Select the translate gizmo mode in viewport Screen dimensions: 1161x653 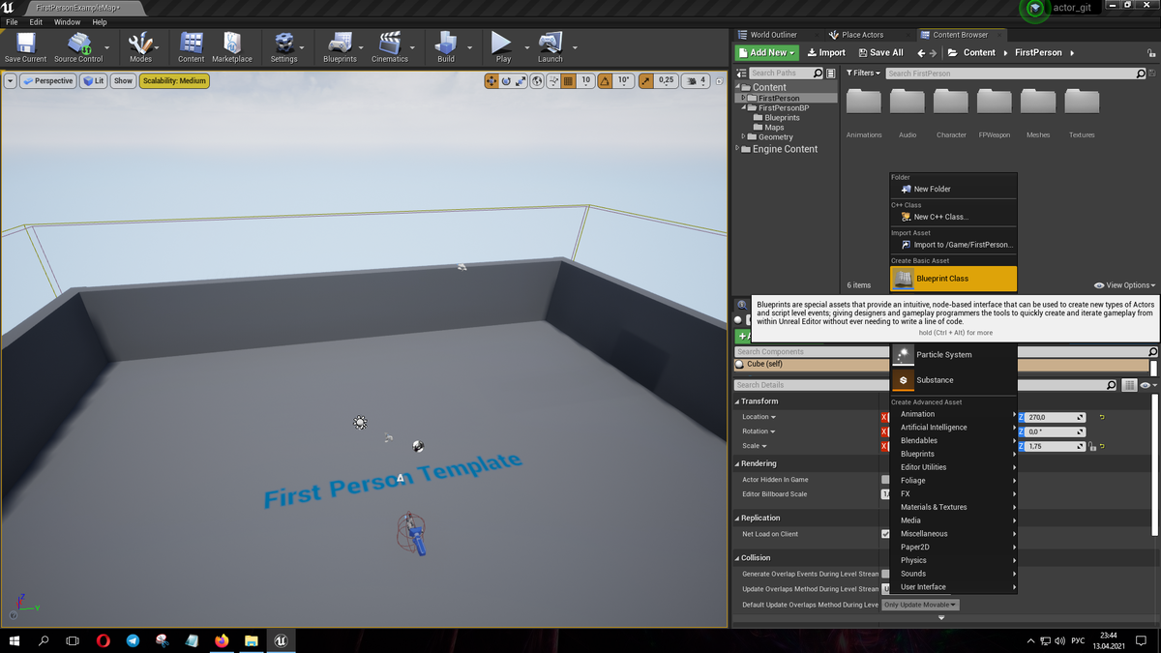[491, 81]
